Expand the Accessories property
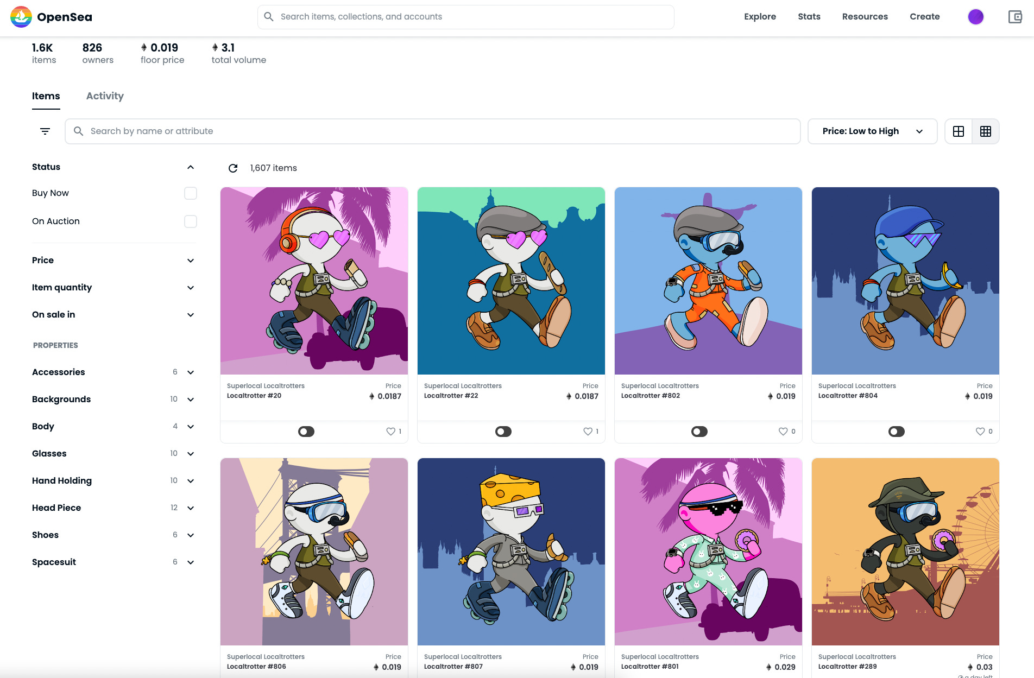Screen dimensions: 1034x678 pyautogui.click(x=191, y=372)
